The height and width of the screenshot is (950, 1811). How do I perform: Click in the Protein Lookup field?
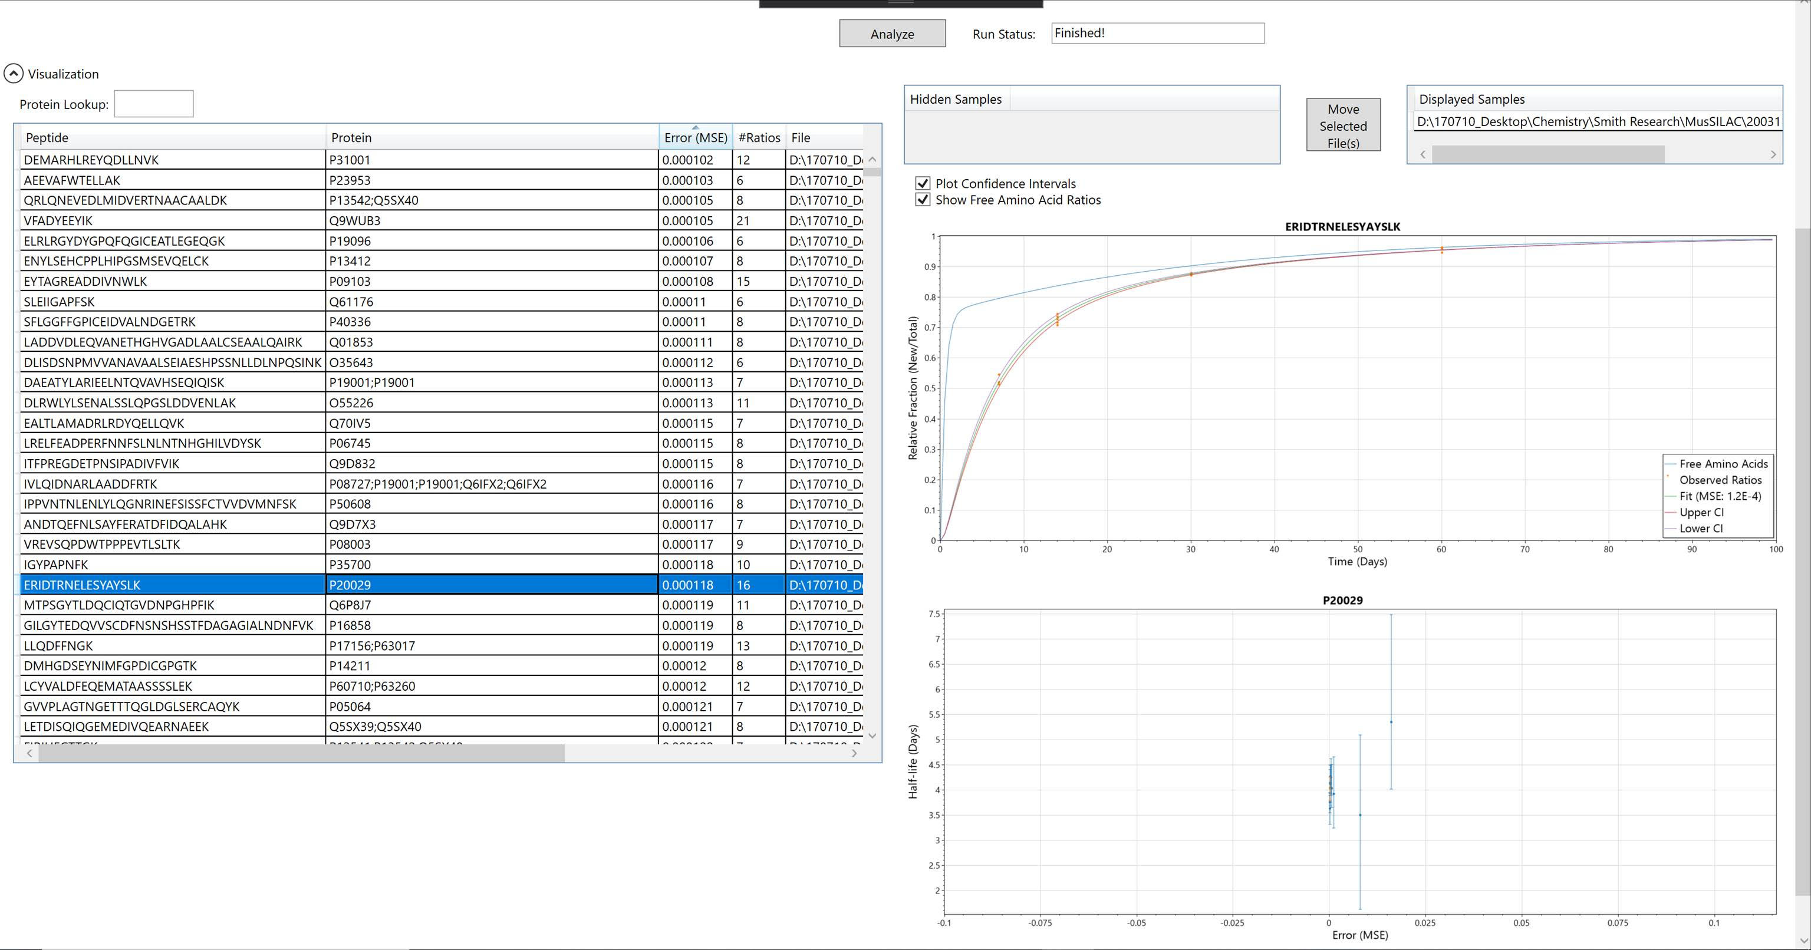(154, 103)
